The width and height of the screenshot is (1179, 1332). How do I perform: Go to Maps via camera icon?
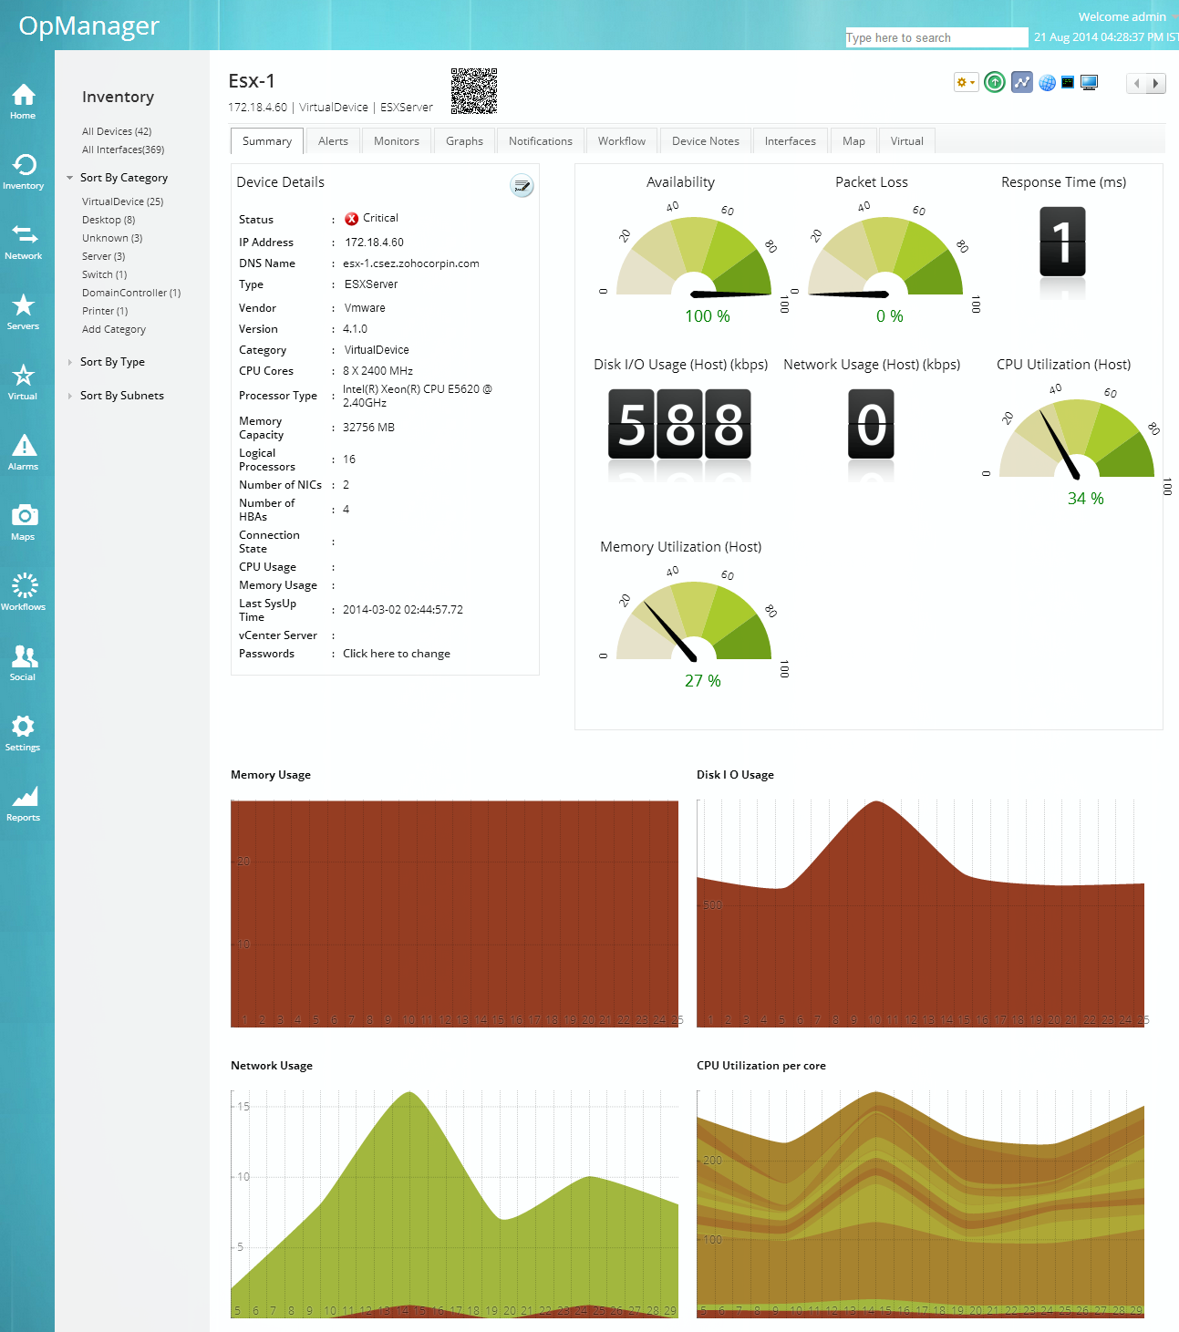[24, 521]
